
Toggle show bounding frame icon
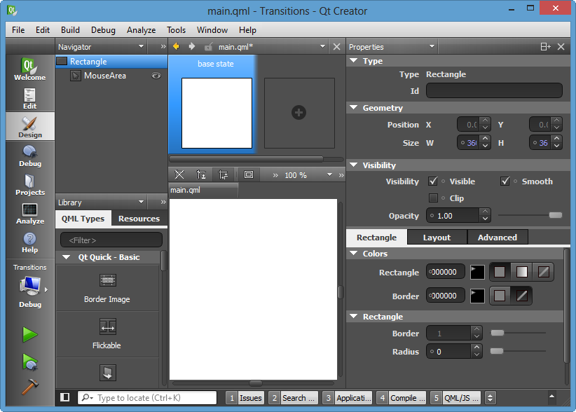(x=249, y=174)
